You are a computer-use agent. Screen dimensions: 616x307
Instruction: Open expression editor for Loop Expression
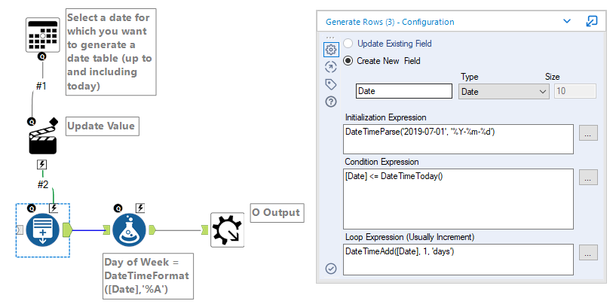(589, 253)
